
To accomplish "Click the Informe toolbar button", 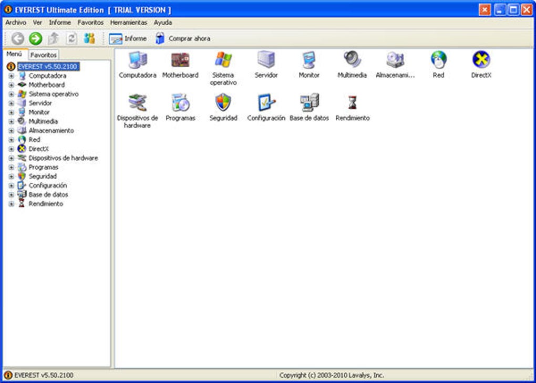I will coord(128,38).
